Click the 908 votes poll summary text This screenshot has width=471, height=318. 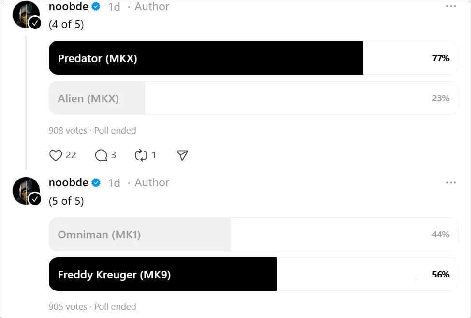(x=68, y=131)
